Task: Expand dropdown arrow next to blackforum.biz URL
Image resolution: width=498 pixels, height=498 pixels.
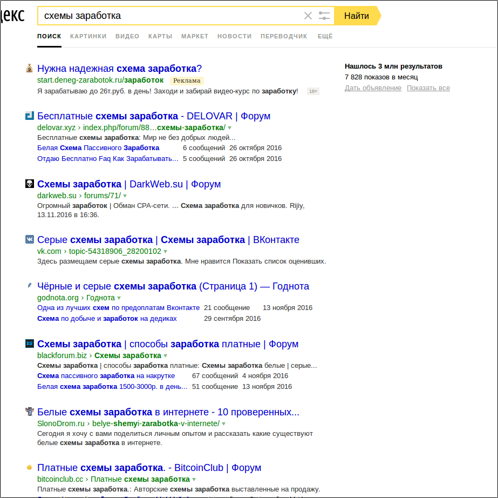Action: point(166,356)
